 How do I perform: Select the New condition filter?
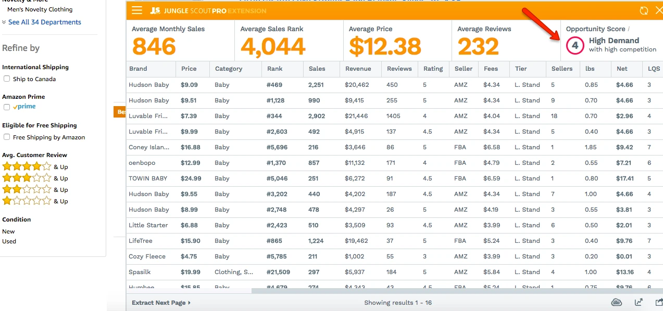8,231
